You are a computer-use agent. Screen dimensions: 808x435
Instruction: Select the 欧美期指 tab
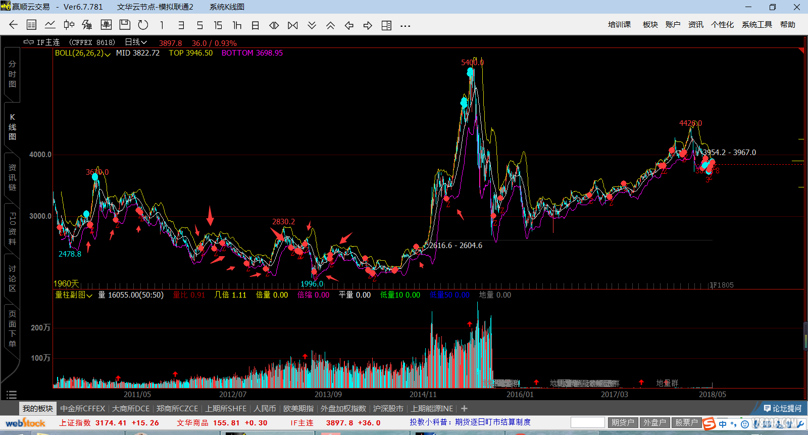point(298,408)
